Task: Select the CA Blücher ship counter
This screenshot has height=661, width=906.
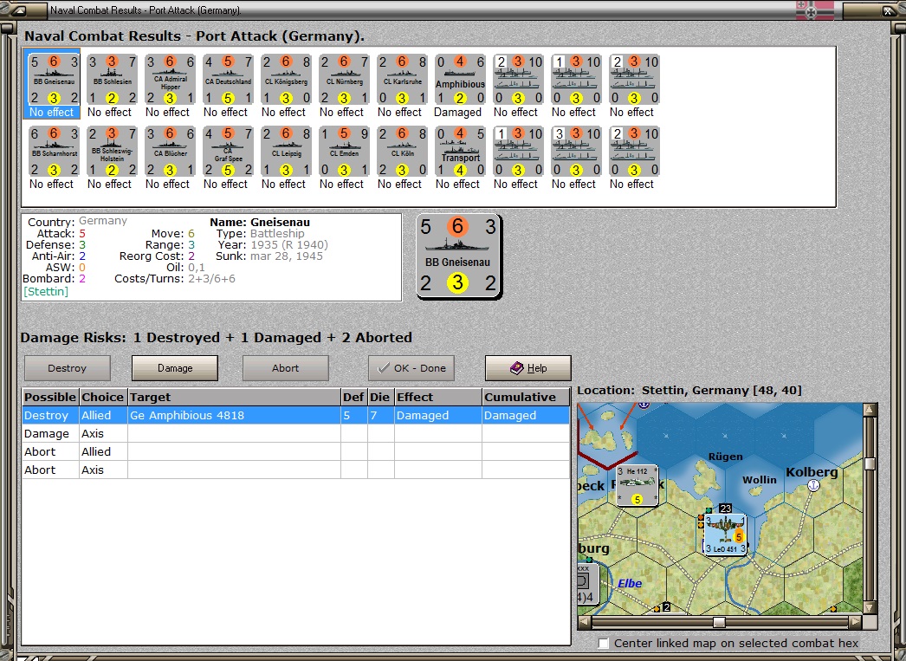Action: (170, 152)
